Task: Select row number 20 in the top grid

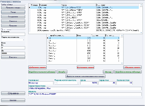Action: click(x=85, y=30)
